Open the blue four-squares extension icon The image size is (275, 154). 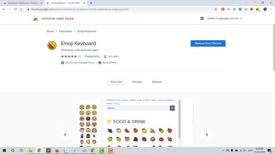tap(234, 9)
